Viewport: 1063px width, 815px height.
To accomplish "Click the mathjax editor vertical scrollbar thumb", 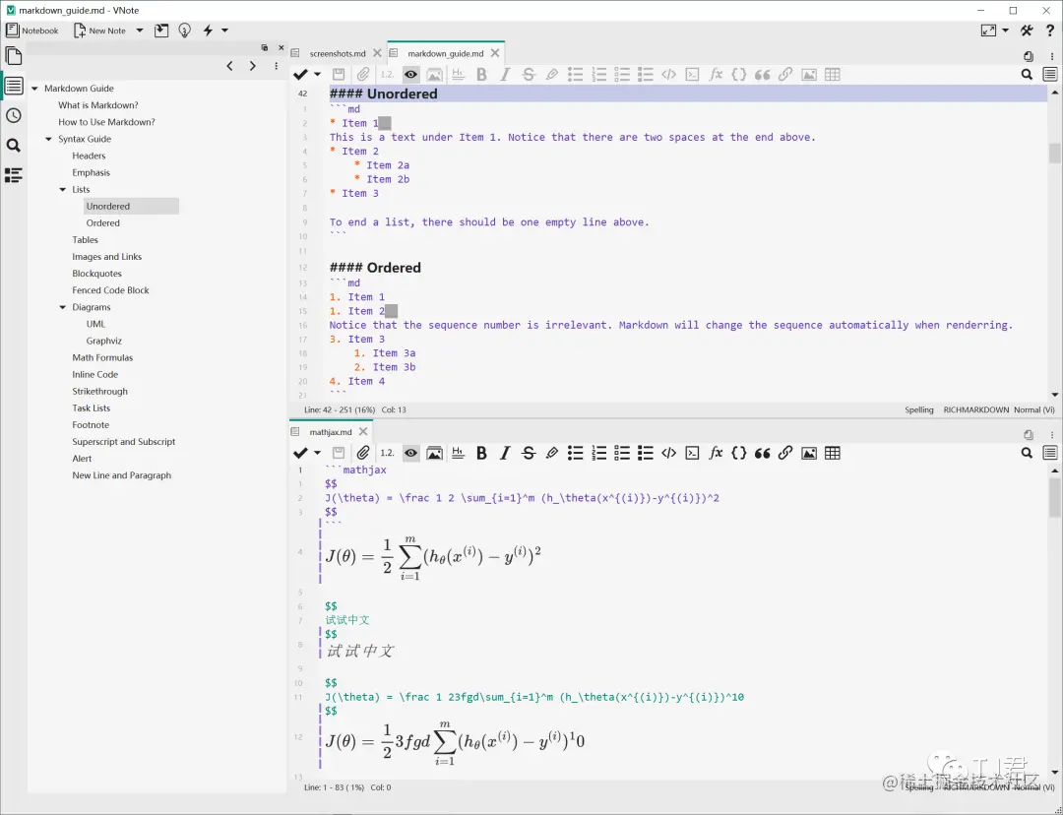I will pyautogui.click(x=1054, y=497).
